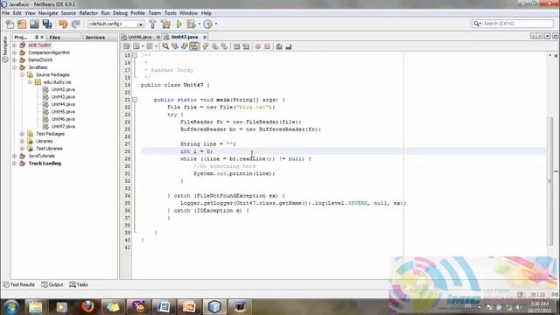Click the Windows Start button
This screenshot has height=315, width=560.
[x=11, y=307]
